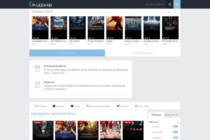210x140 pixels.
Task: Click the Estrenos (2017) heading
Action: (43, 12)
